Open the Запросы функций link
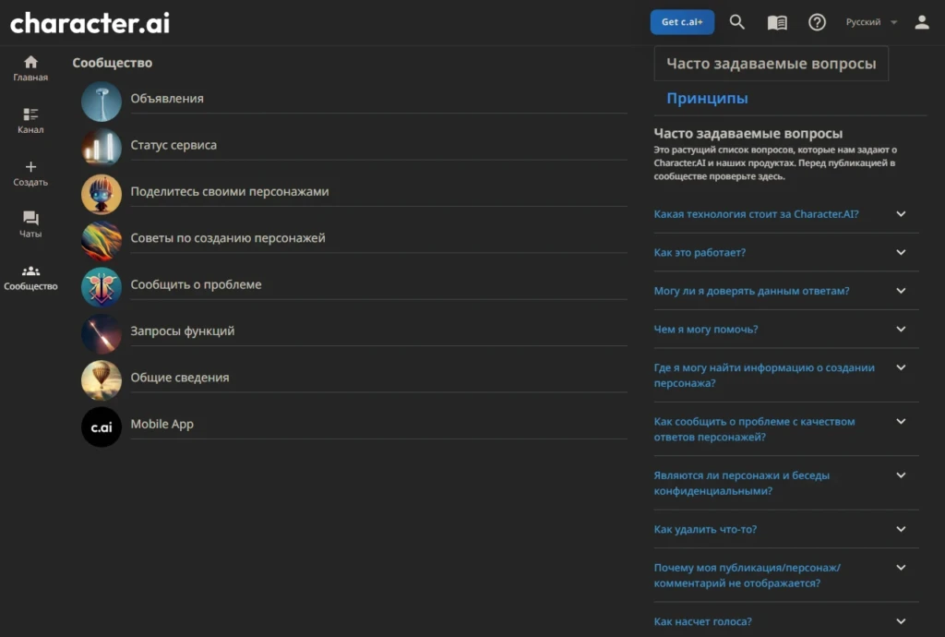 coord(183,331)
